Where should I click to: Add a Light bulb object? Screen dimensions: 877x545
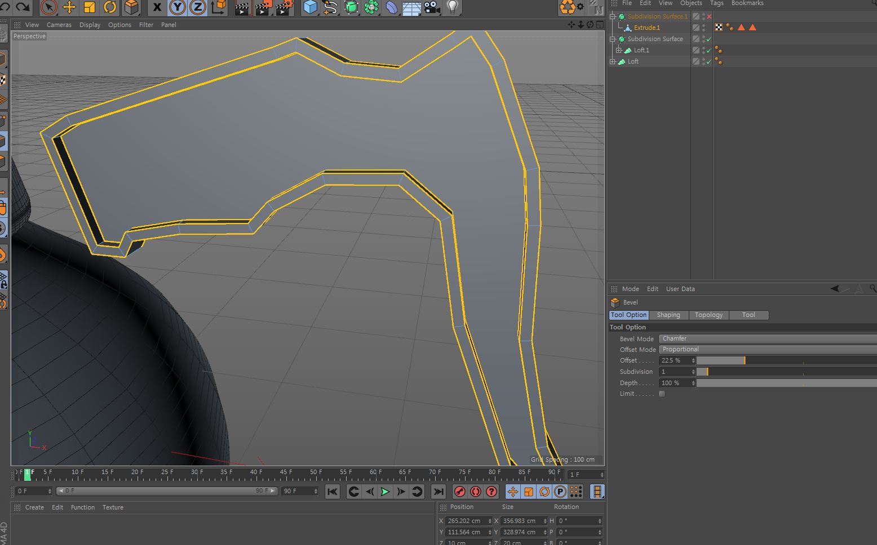tap(452, 7)
